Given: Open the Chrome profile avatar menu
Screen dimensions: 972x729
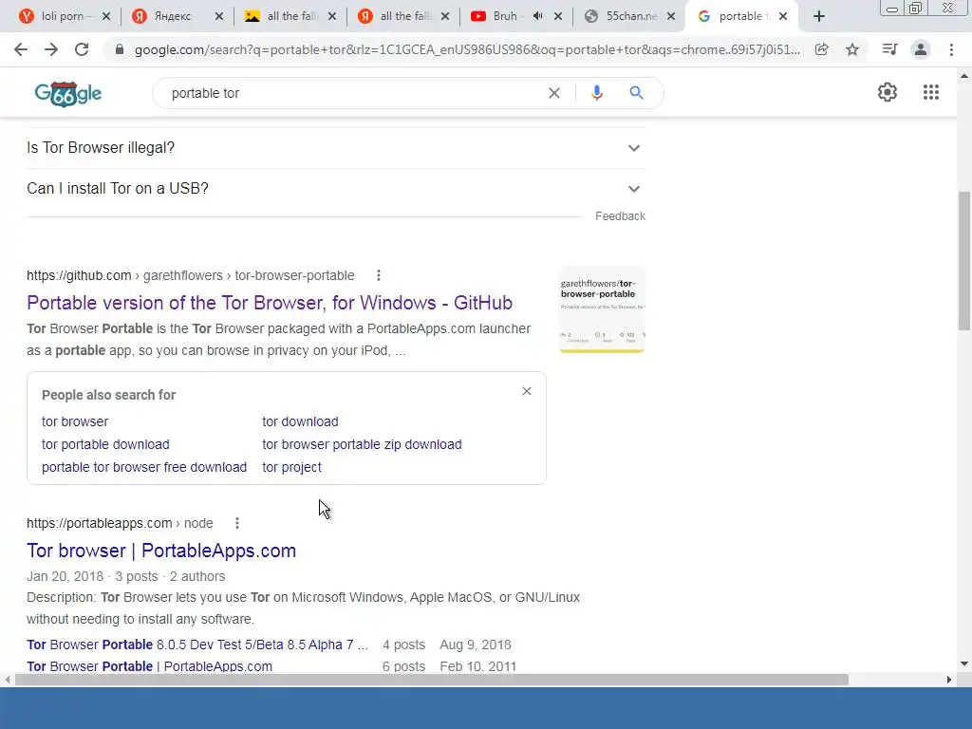Looking at the screenshot, I should 921,49.
